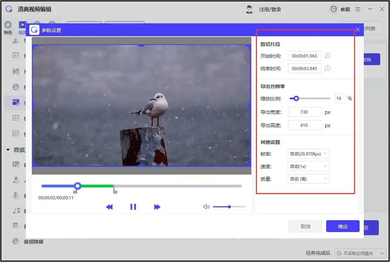Set end time using clock icon beside 结束时间
This screenshot has height=262, width=390.
point(327,68)
